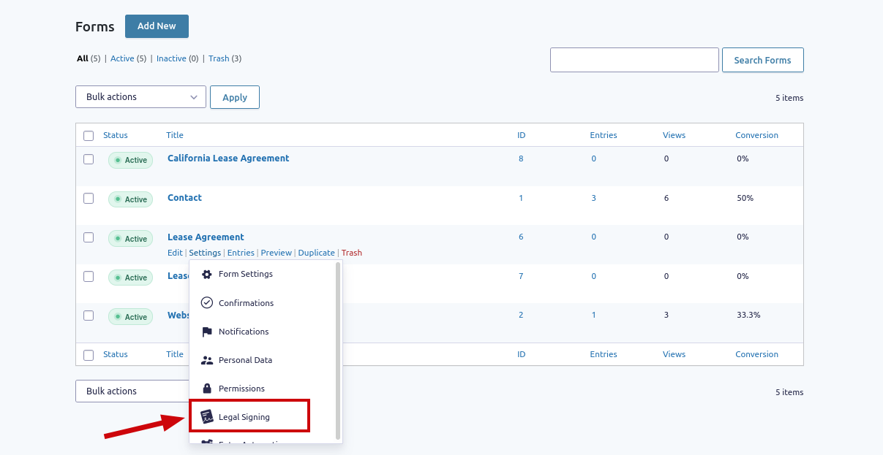Check the California Lease Agreement row checkbox

[89, 158]
